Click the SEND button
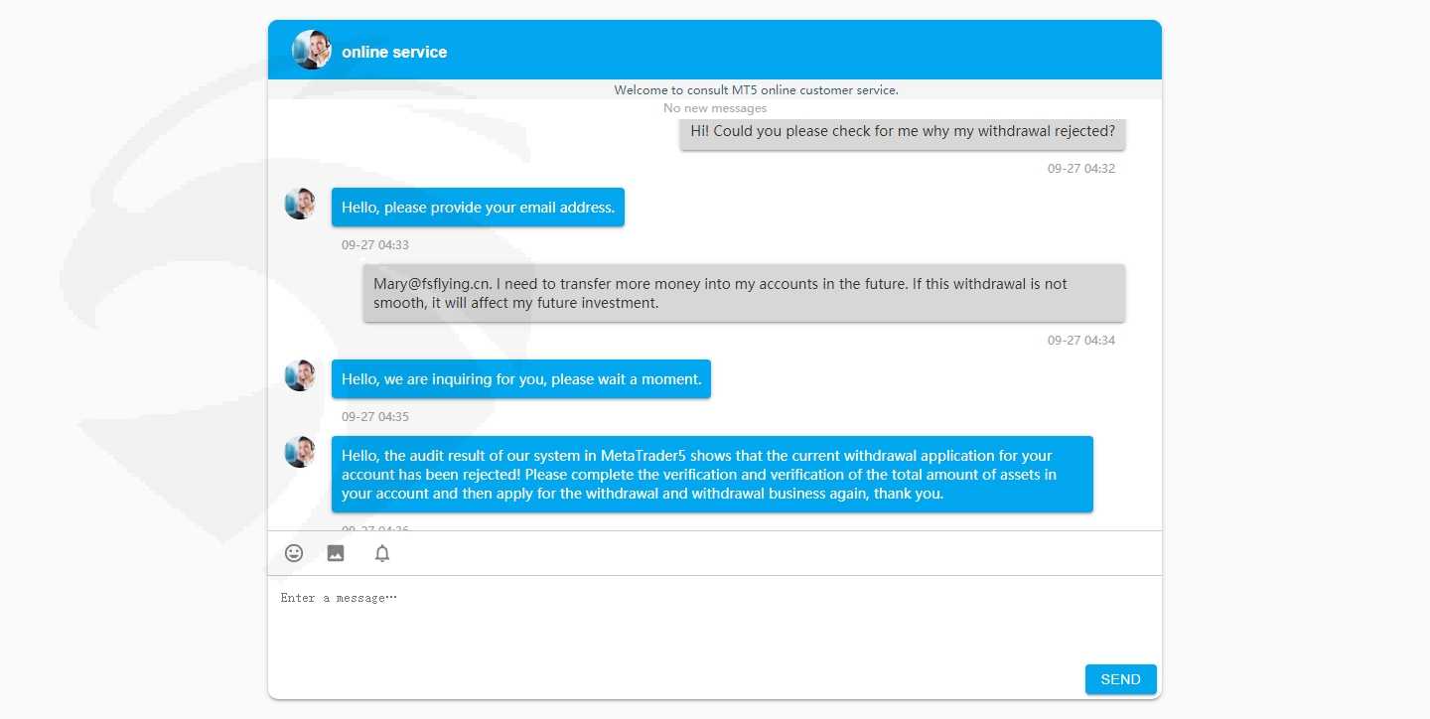1430x719 pixels. [x=1121, y=679]
